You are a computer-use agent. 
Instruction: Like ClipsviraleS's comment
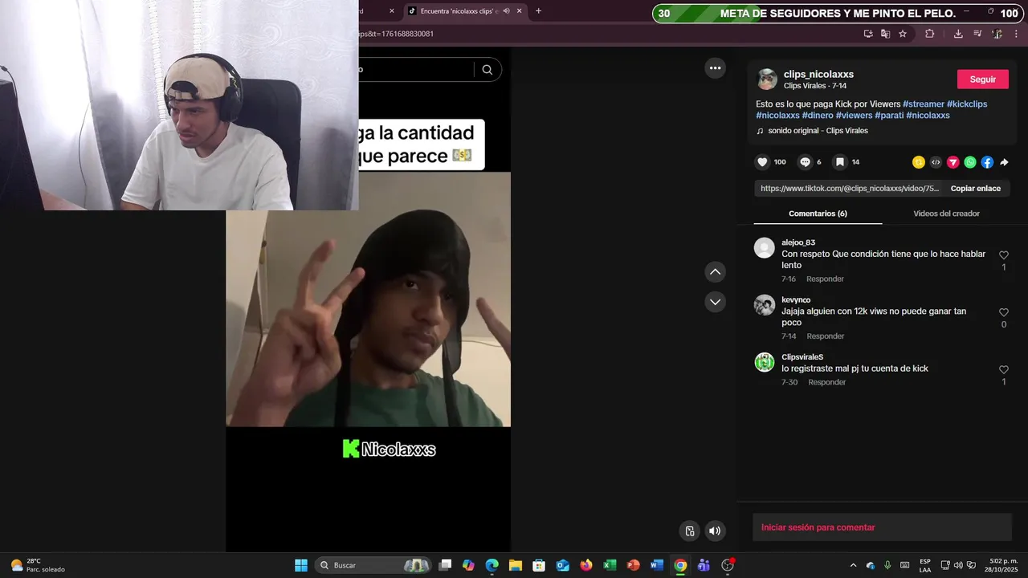coord(1004,370)
